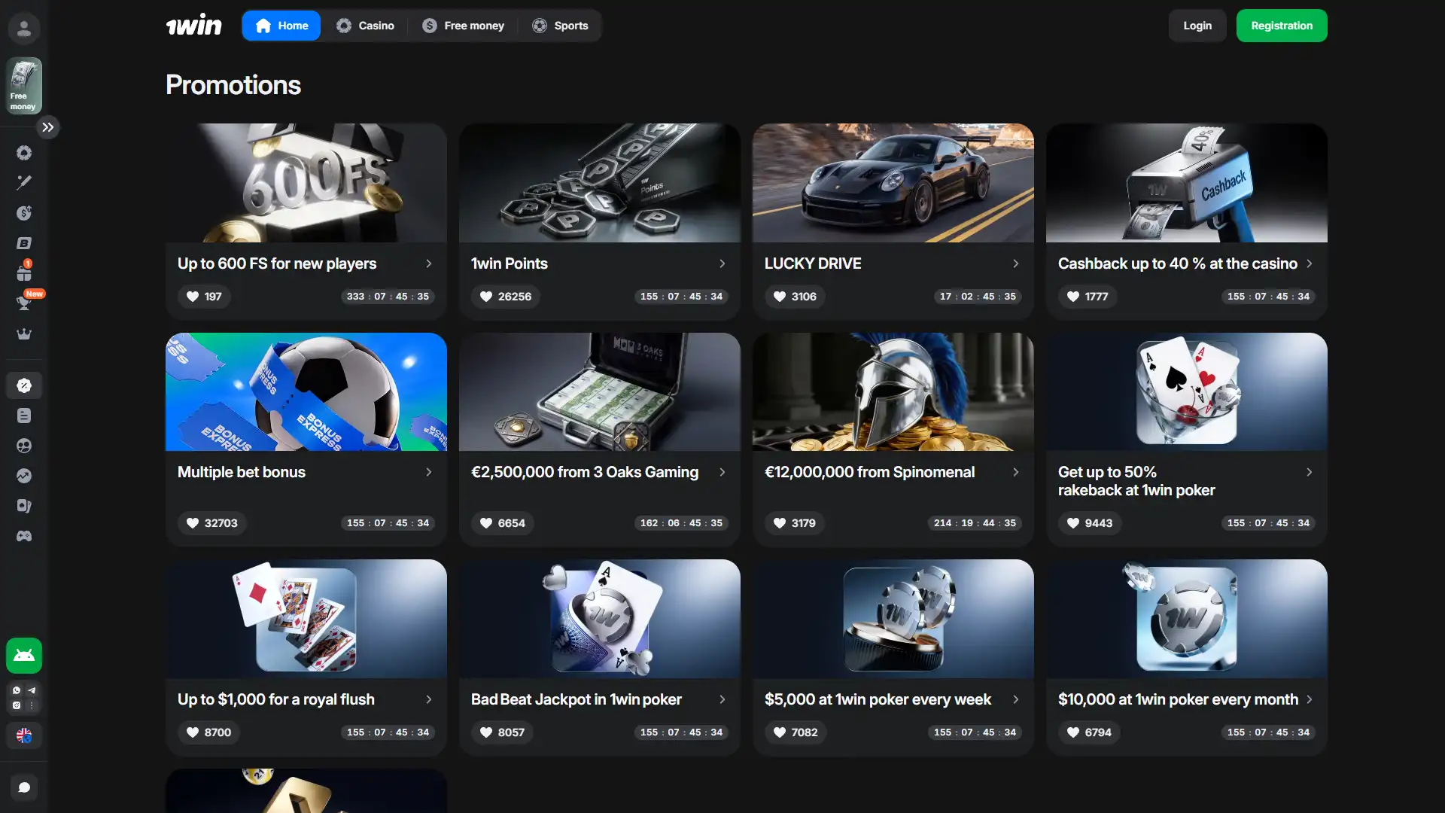This screenshot has height=813, width=1445.
Task: Click the LUCKY DRIVE countdown timer
Action: pyautogui.click(x=978, y=297)
